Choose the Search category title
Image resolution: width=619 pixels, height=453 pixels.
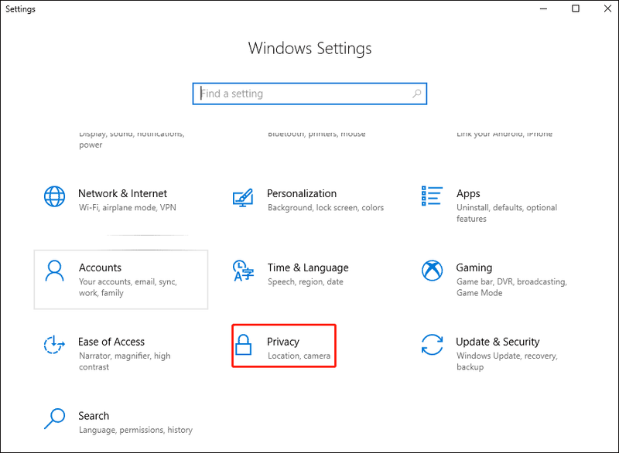click(94, 416)
